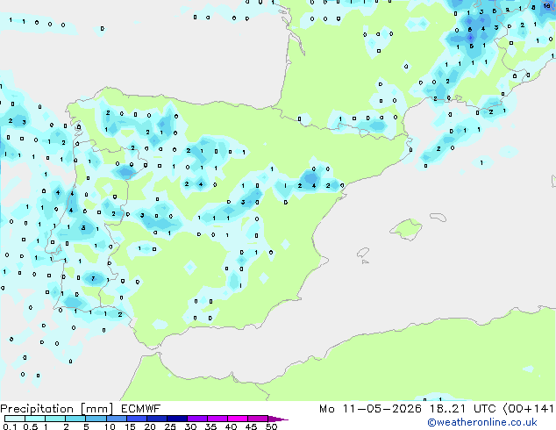Click the "35" legend scale label
Viewport: 556px width, 430px height.
(210, 426)
